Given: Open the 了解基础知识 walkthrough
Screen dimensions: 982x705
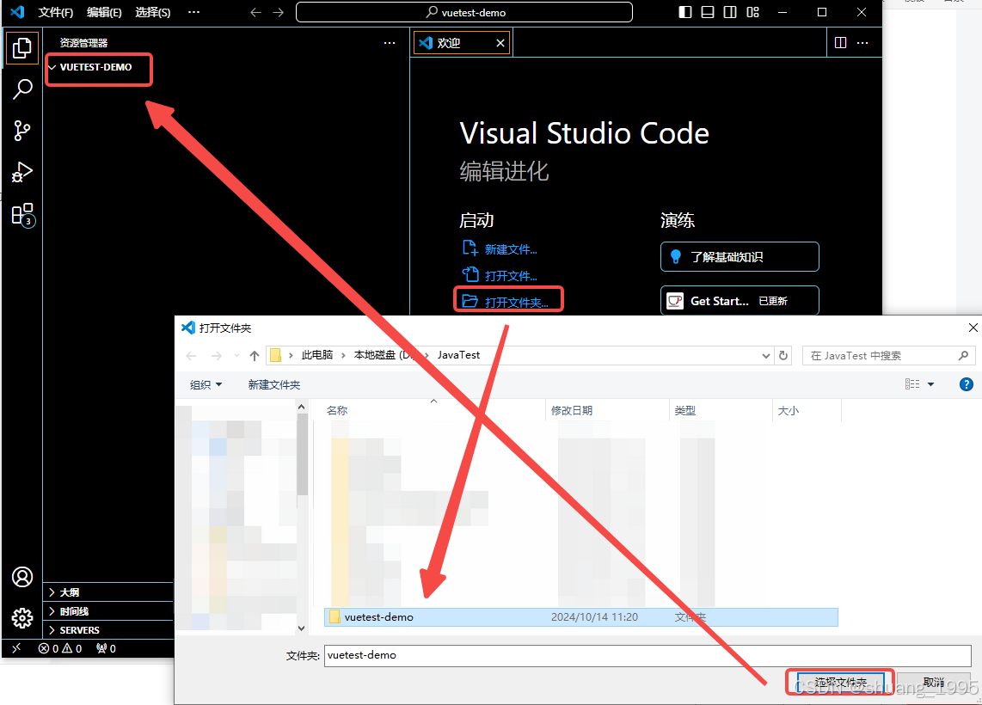Looking at the screenshot, I should pyautogui.click(x=740, y=257).
